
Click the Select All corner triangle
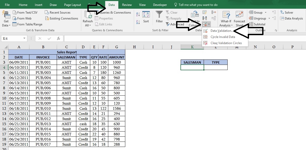(x=6, y=47)
